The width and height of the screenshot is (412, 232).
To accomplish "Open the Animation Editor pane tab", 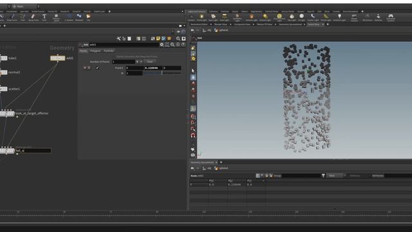I will pos(199,24).
